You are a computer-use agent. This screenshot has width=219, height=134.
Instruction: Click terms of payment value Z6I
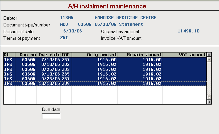pos(64,38)
